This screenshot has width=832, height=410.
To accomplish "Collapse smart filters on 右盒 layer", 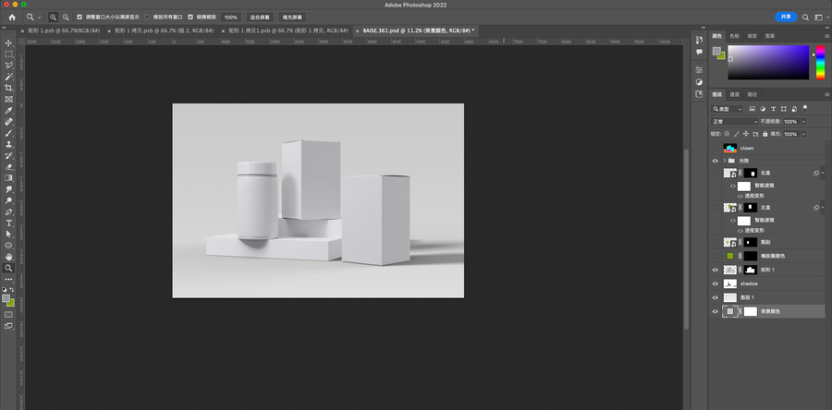I will 823,174.
